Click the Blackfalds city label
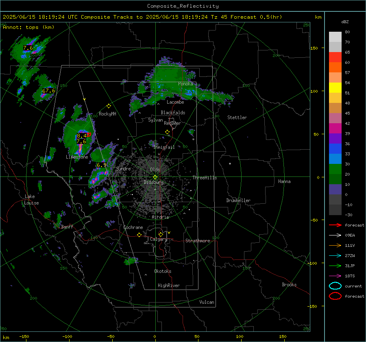 click(173, 113)
